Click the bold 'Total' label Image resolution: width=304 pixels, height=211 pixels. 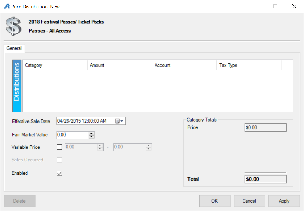click(193, 179)
